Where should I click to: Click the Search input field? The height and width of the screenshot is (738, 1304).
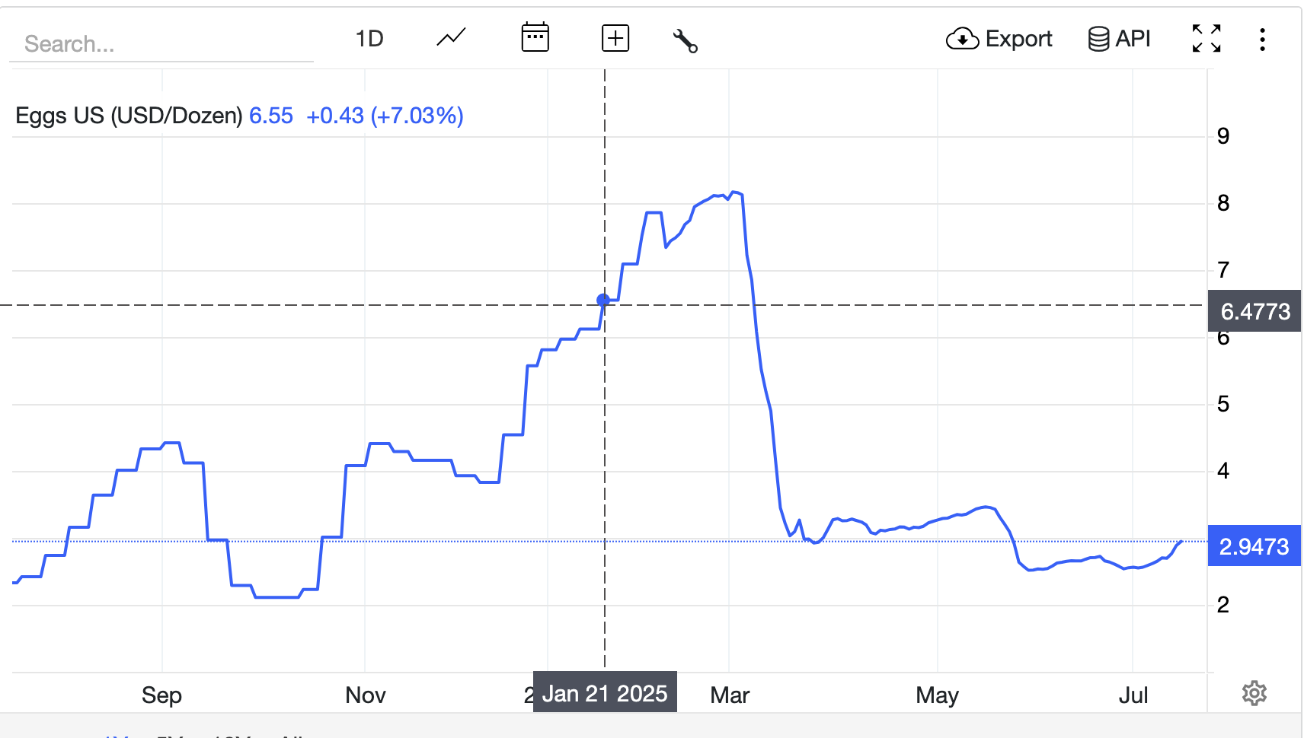coord(161,43)
